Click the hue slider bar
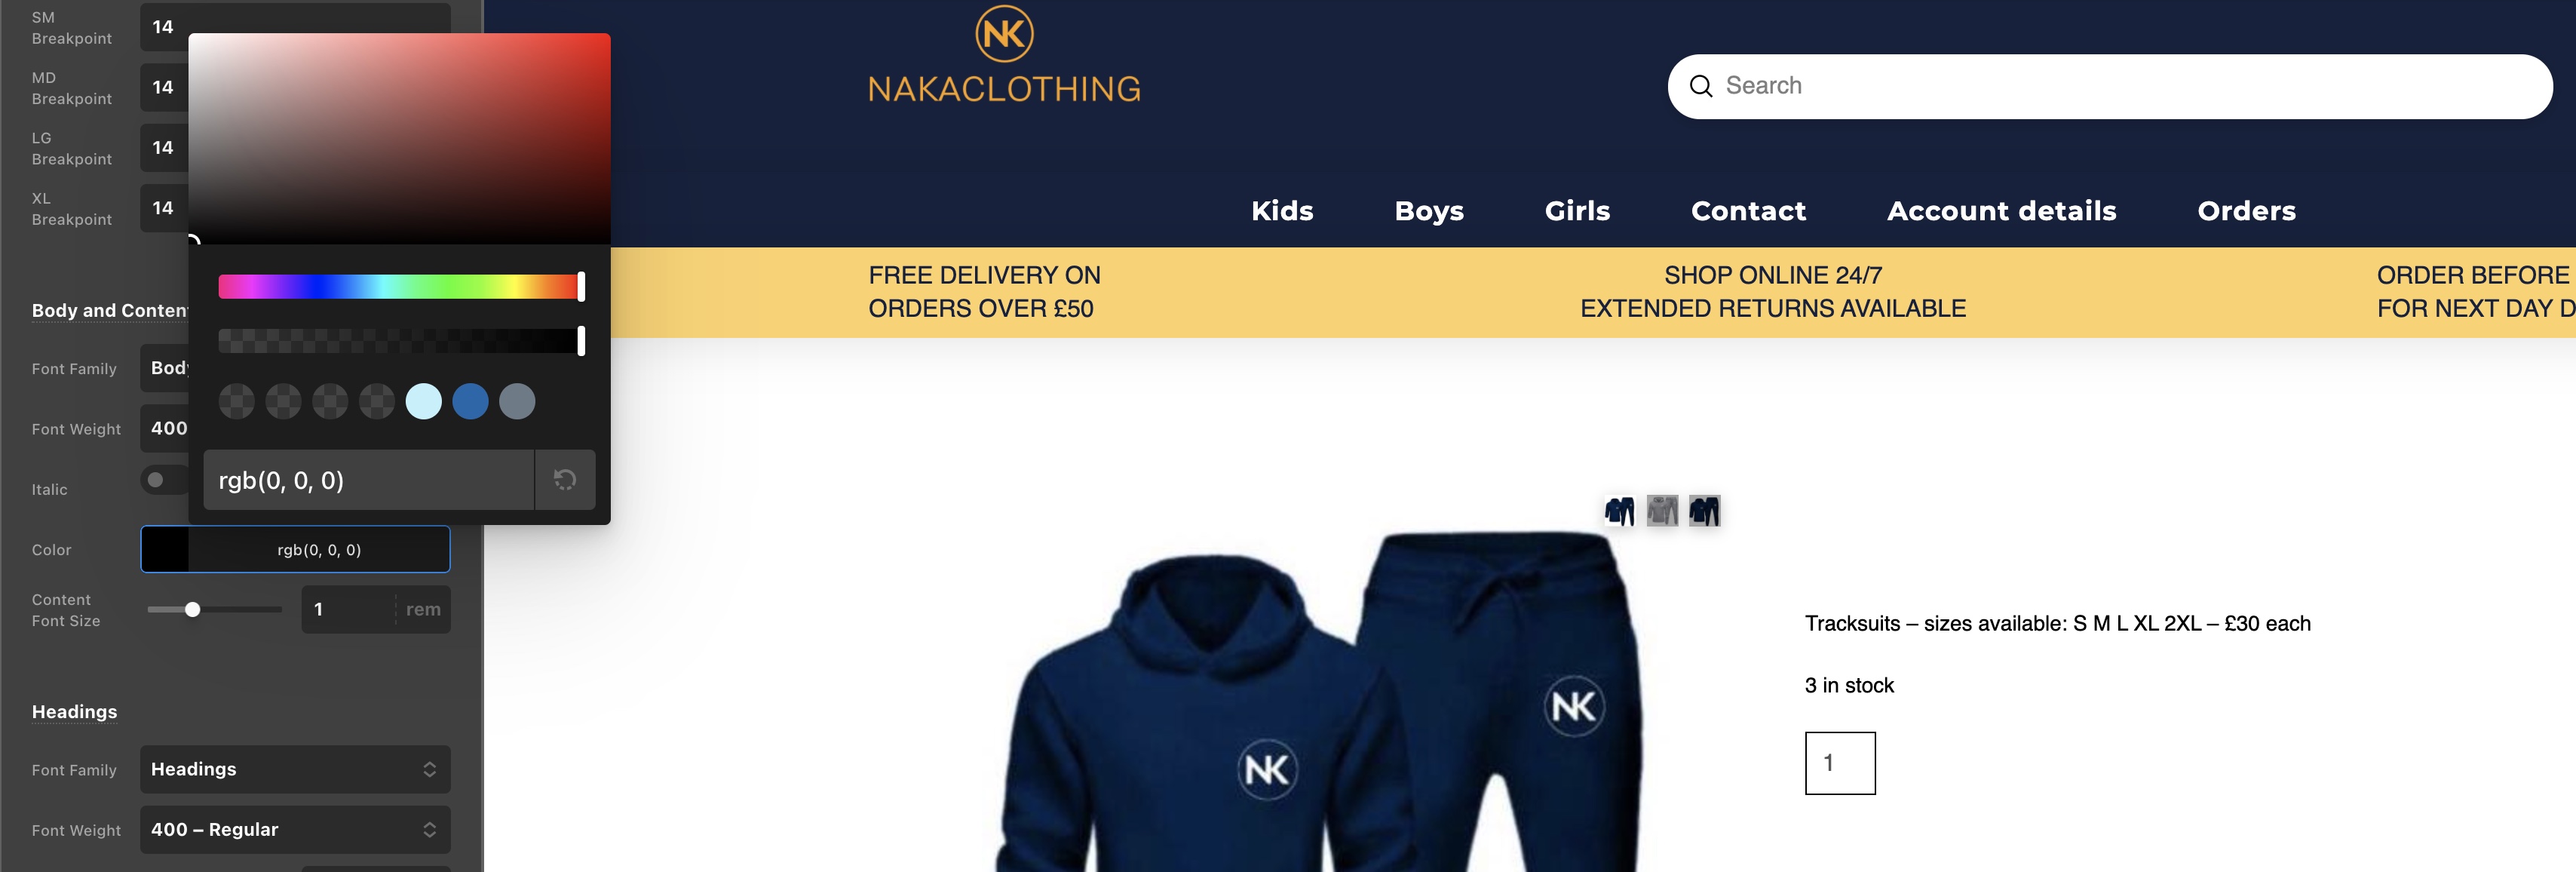Viewport: 2576px width, 872px height. (x=400, y=287)
